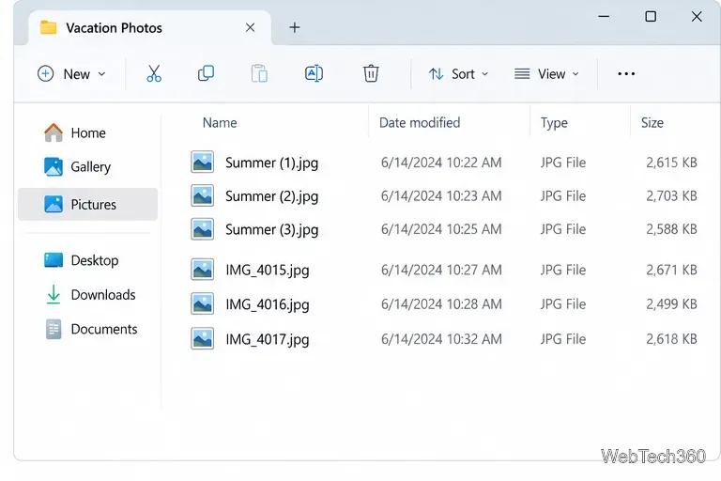Click date 6/14/2024 10:25 AM

tap(441, 229)
